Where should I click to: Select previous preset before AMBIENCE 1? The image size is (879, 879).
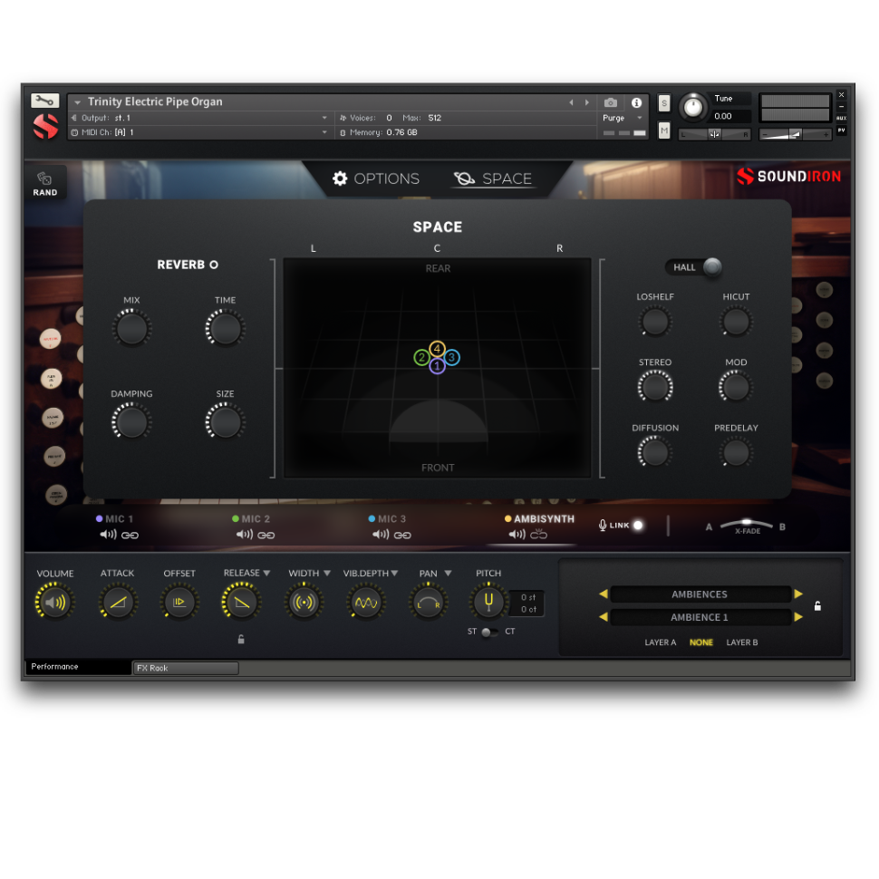pos(604,616)
